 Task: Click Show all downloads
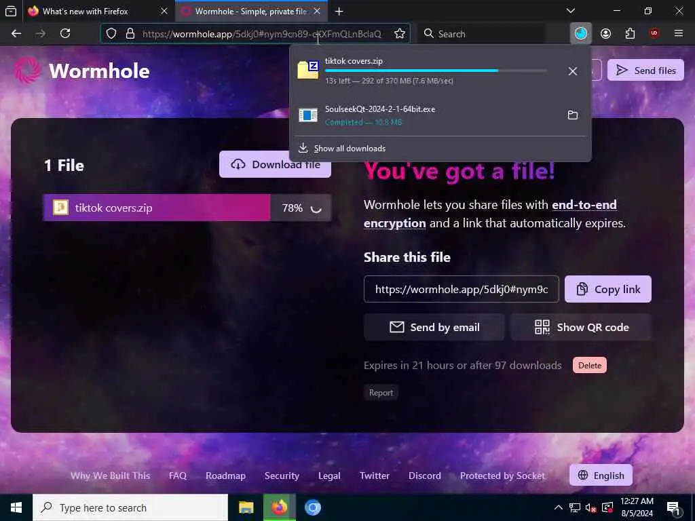coord(350,149)
